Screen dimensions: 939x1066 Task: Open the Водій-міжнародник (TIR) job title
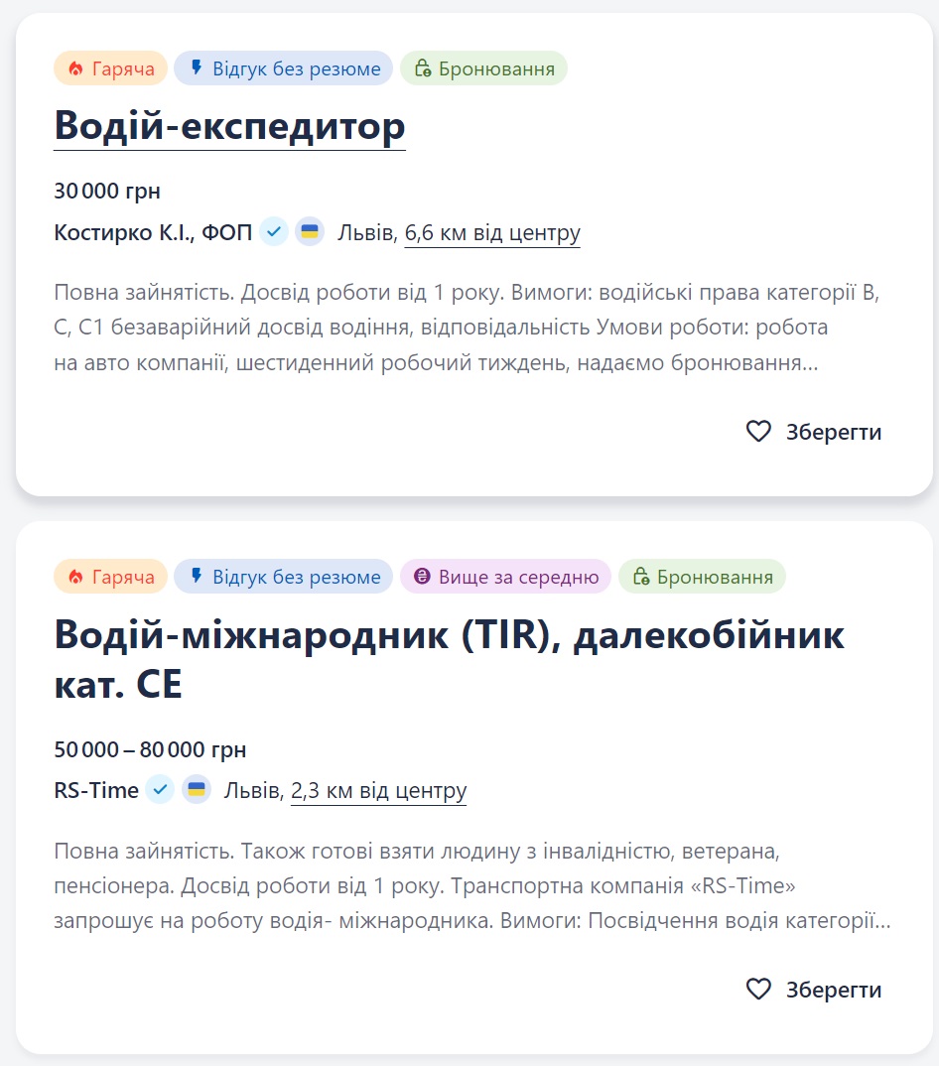point(449,635)
